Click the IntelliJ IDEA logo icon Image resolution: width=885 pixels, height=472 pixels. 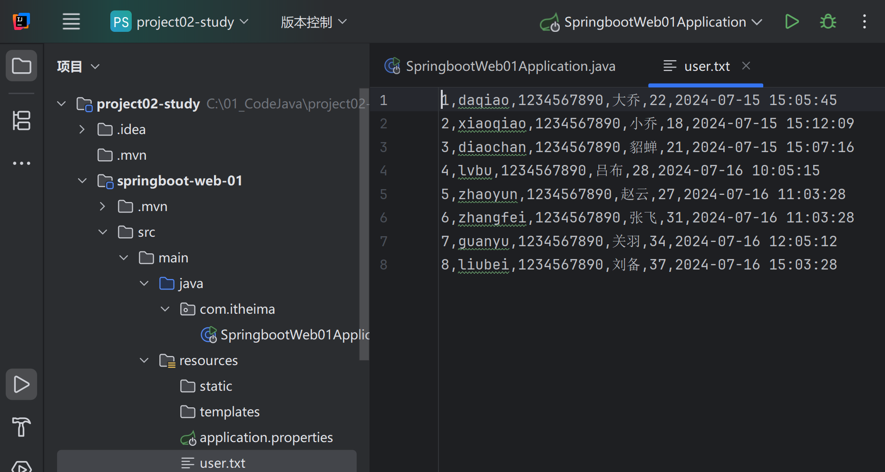21,21
